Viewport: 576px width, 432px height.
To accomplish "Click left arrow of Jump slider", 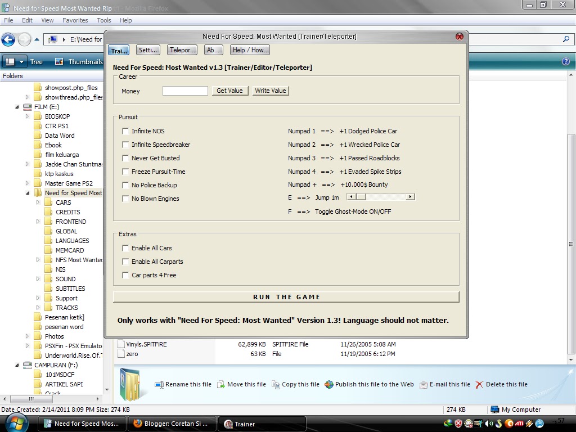I will click(x=352, y=197).
